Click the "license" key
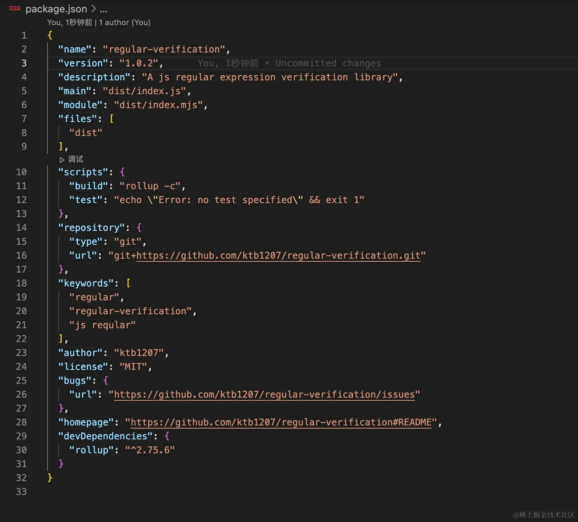The width and height of the screenshot is (578, 522). 83,367
